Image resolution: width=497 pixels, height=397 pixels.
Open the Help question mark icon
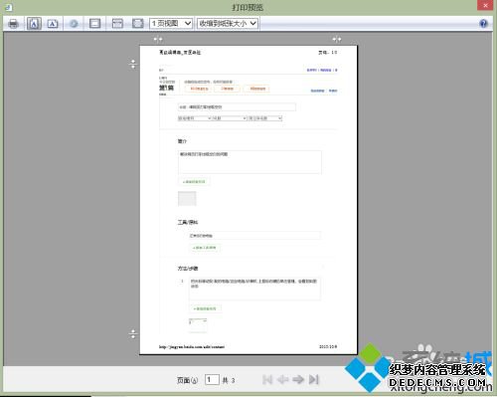click(x=483, y=24)
